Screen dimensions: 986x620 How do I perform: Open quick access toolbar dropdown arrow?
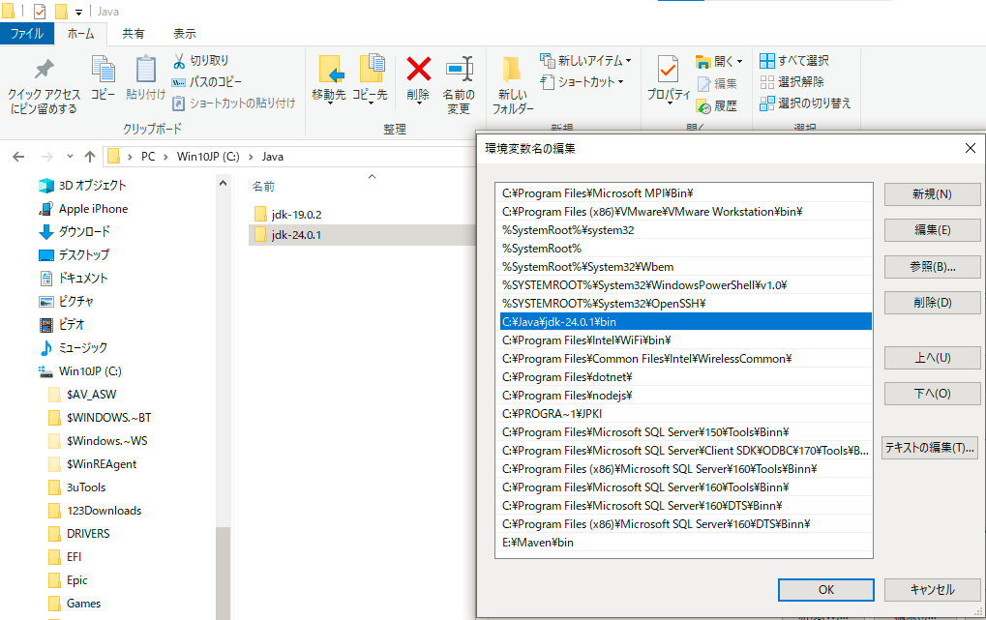click(x=78, y=12)
